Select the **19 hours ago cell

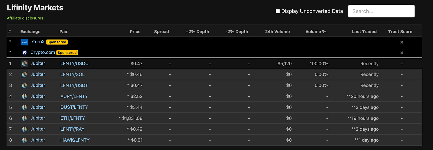tap(363, 118)
